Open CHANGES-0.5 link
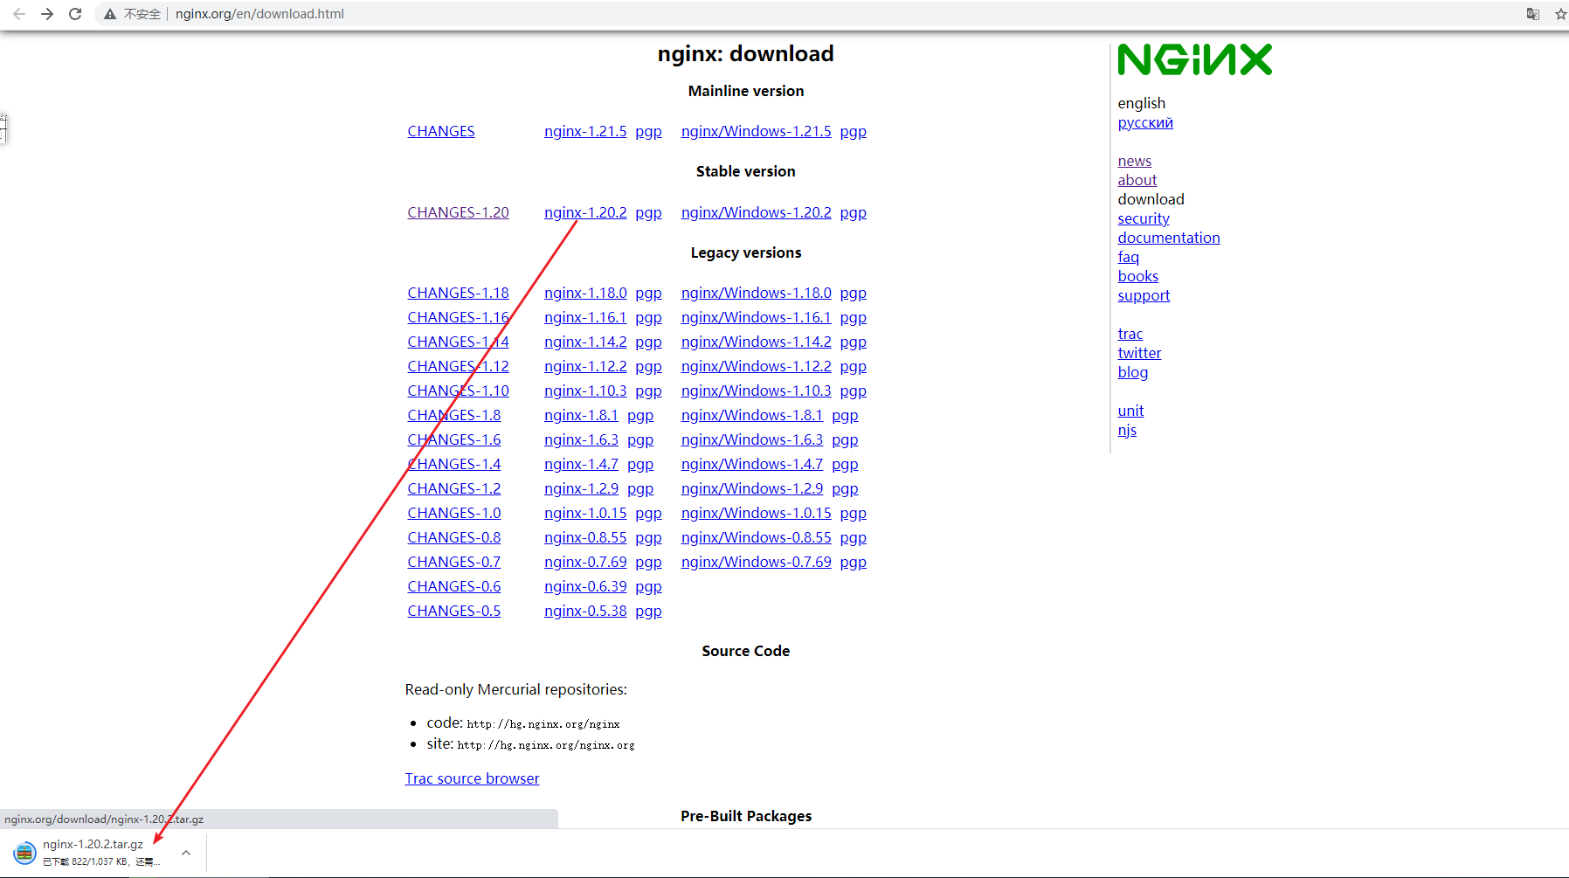 pyautogui.click(x=454, y=611)
